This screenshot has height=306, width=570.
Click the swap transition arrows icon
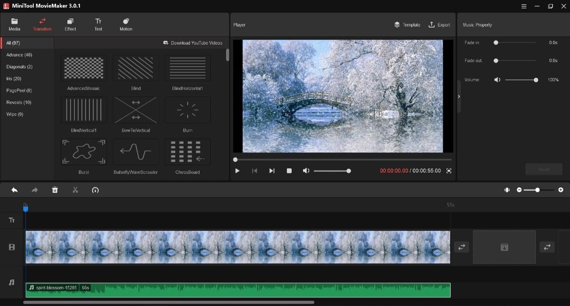461,247
